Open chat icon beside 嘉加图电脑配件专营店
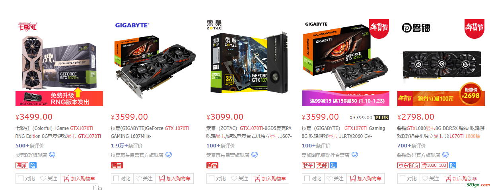492x191 pixels. coord(355,155)
